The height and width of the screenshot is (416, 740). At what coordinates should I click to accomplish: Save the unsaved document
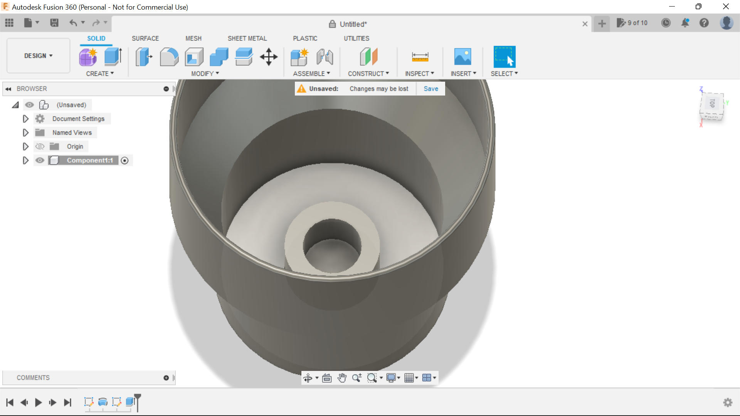(x=431, y=89)
